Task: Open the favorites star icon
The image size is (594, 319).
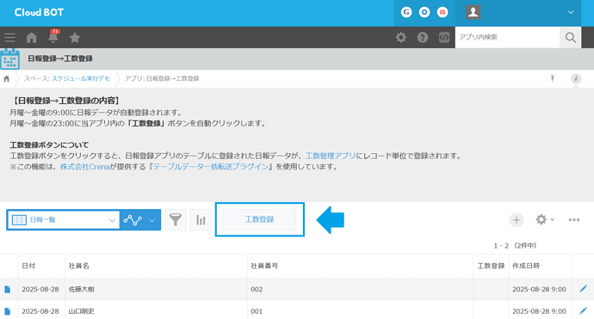Action: (x=75, y=38)
